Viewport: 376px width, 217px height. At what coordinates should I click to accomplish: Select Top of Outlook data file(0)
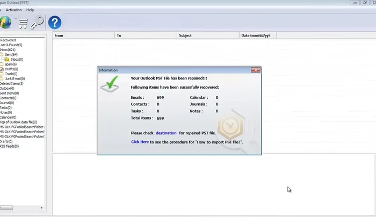[18, 122]
